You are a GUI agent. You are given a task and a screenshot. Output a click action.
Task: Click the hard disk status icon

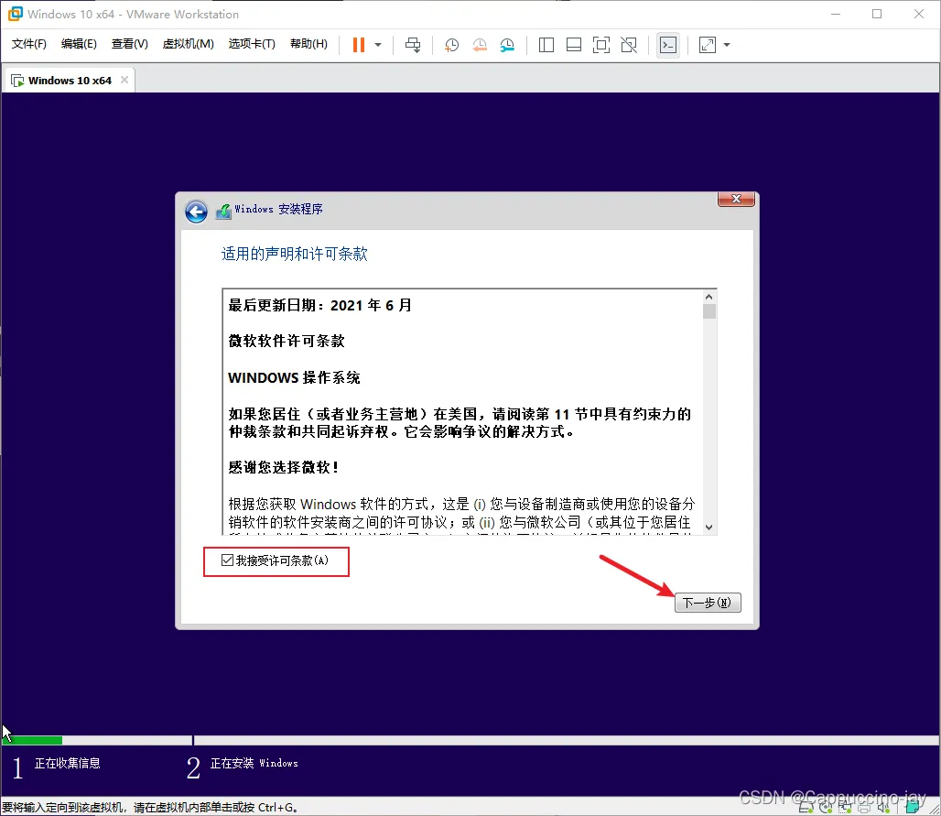click(x=806, y=809)
